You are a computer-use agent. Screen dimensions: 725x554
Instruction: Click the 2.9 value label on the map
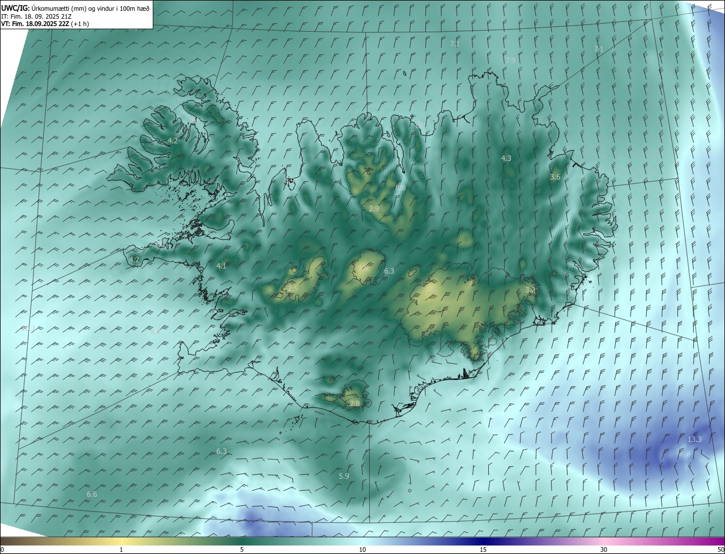click(x=374, y=209)
